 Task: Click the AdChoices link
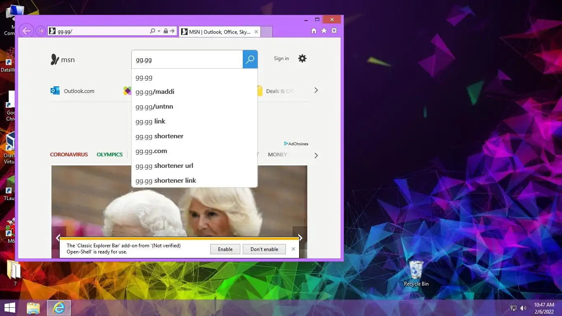click(x=296, y=144)
